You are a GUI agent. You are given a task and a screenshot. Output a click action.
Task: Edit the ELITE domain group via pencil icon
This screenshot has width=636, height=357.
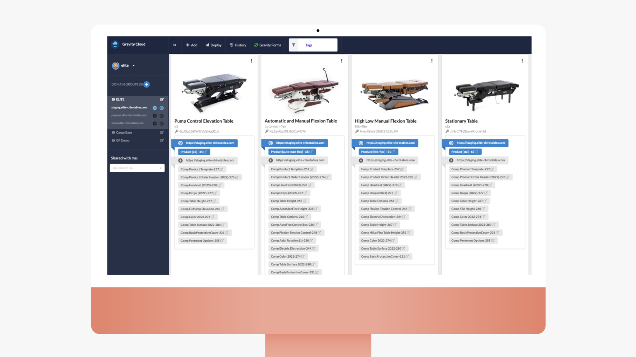(162, 99)
